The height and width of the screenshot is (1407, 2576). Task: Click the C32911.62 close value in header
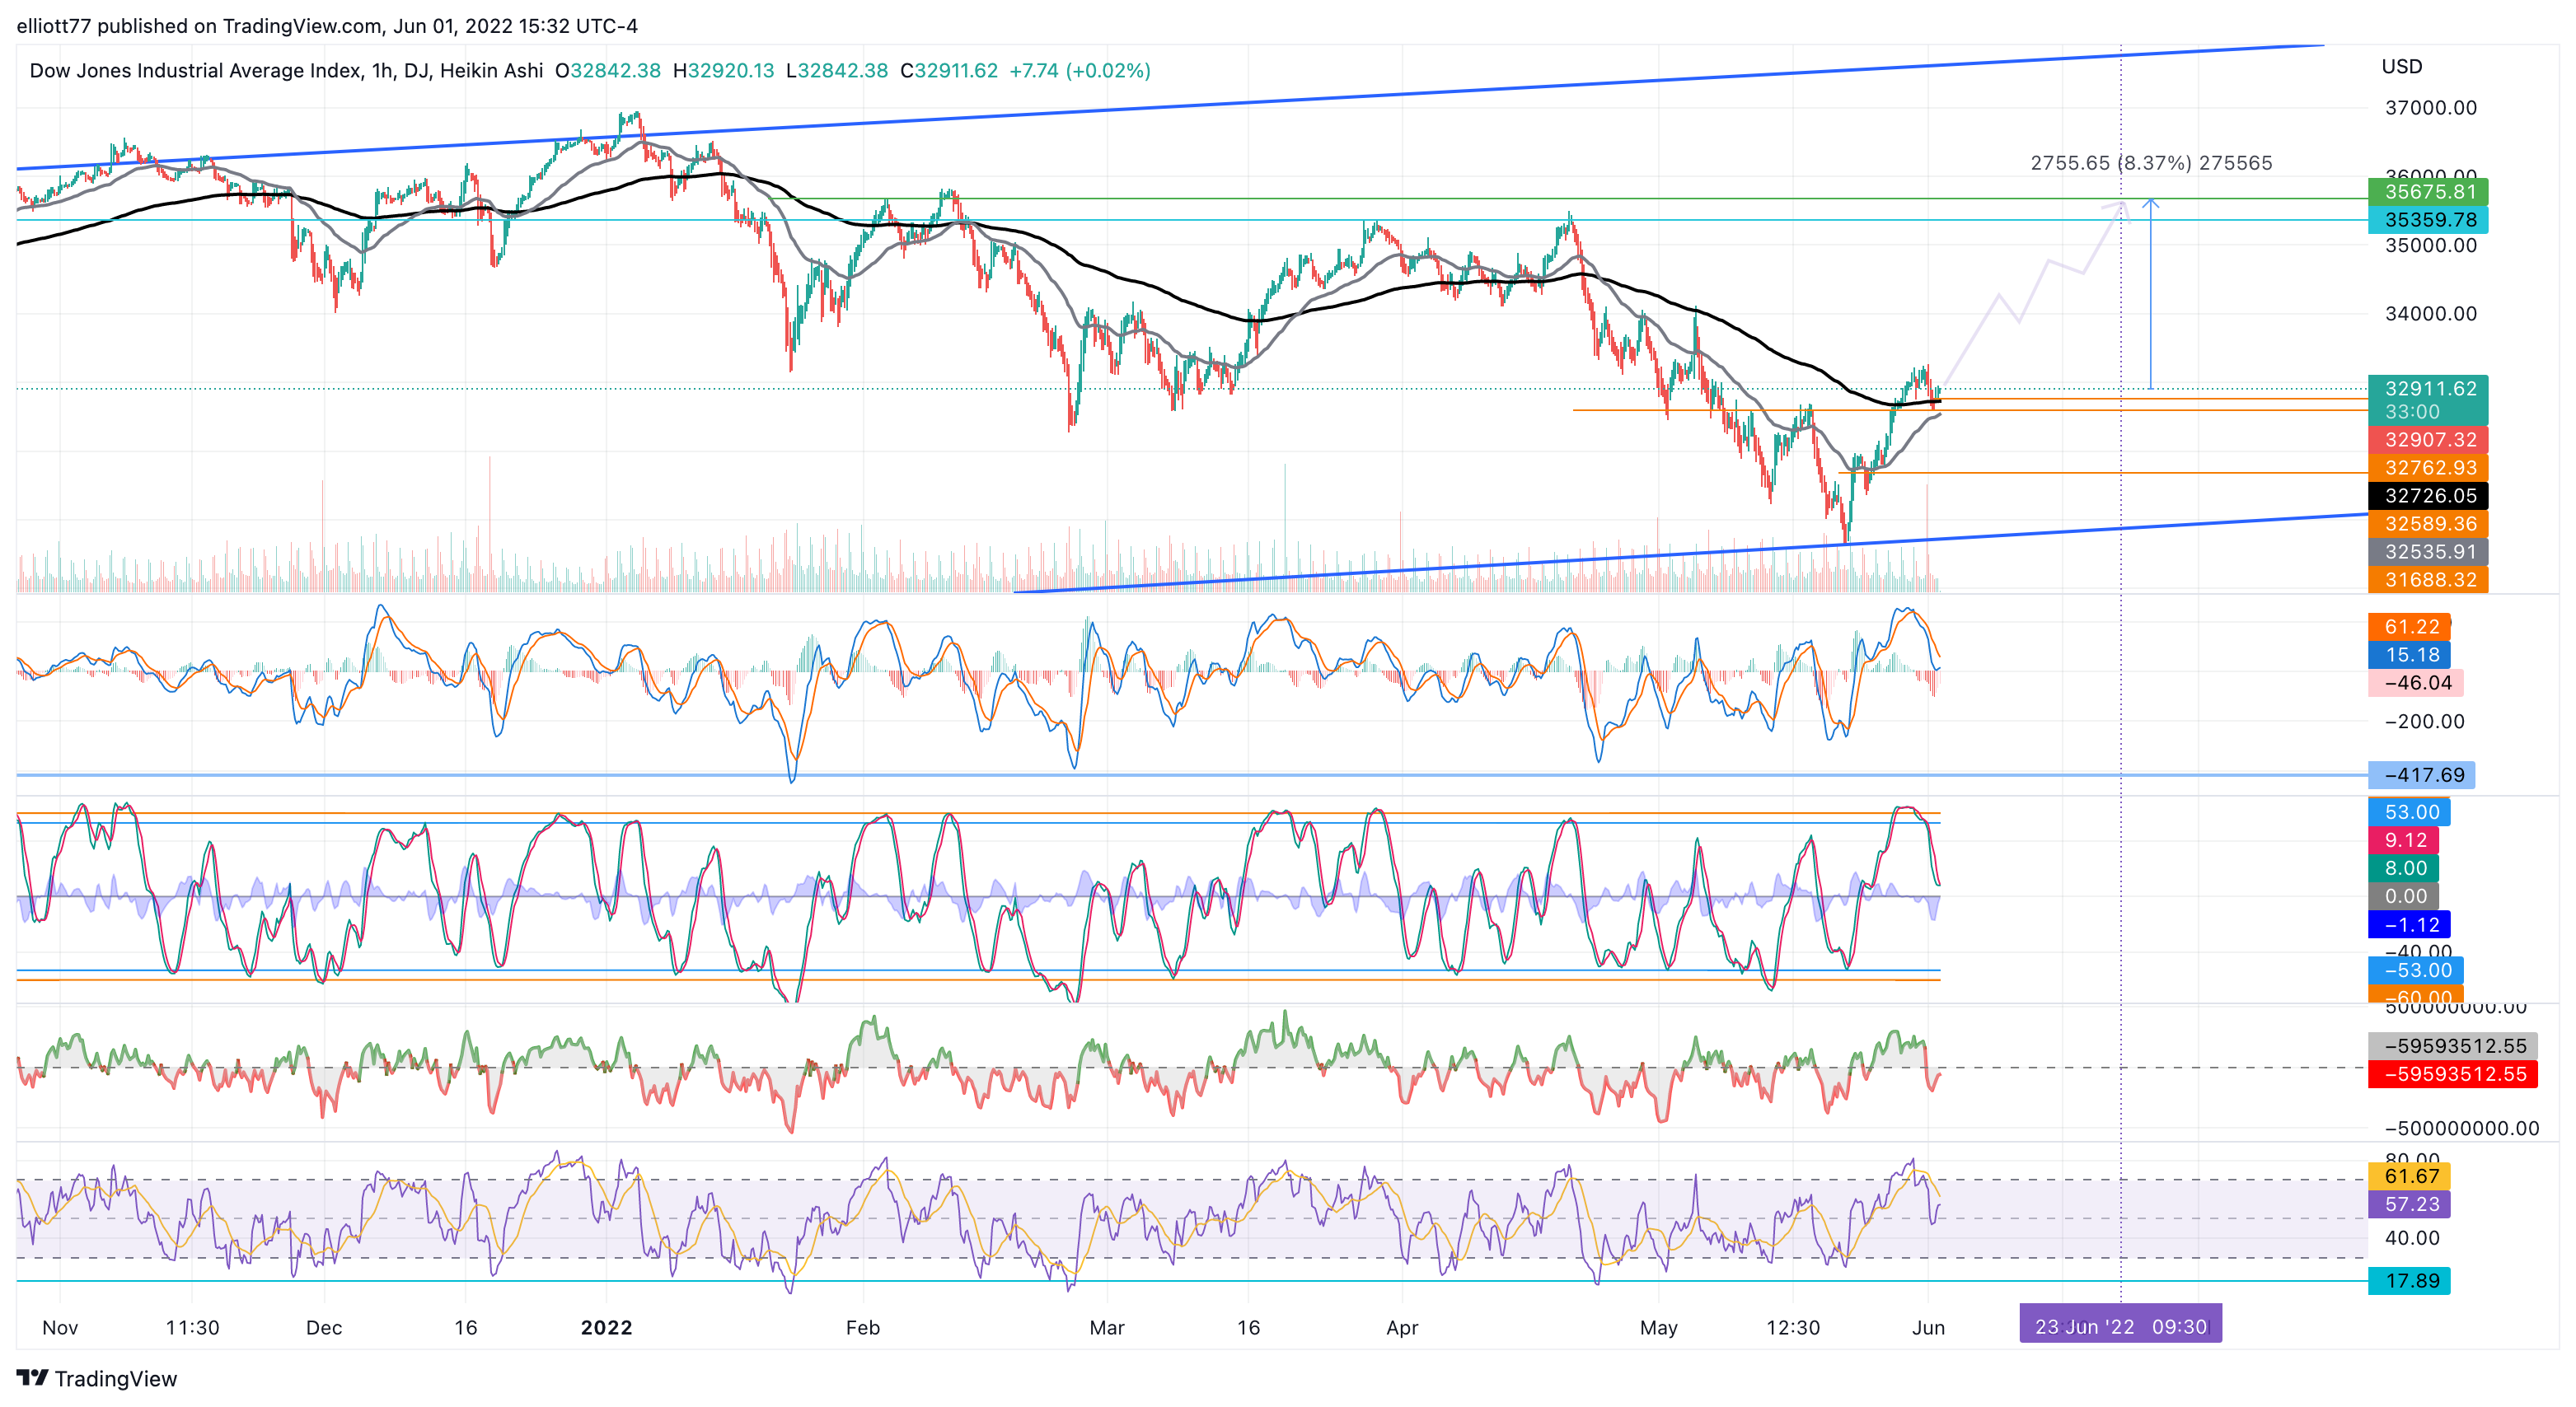[949, 71]
